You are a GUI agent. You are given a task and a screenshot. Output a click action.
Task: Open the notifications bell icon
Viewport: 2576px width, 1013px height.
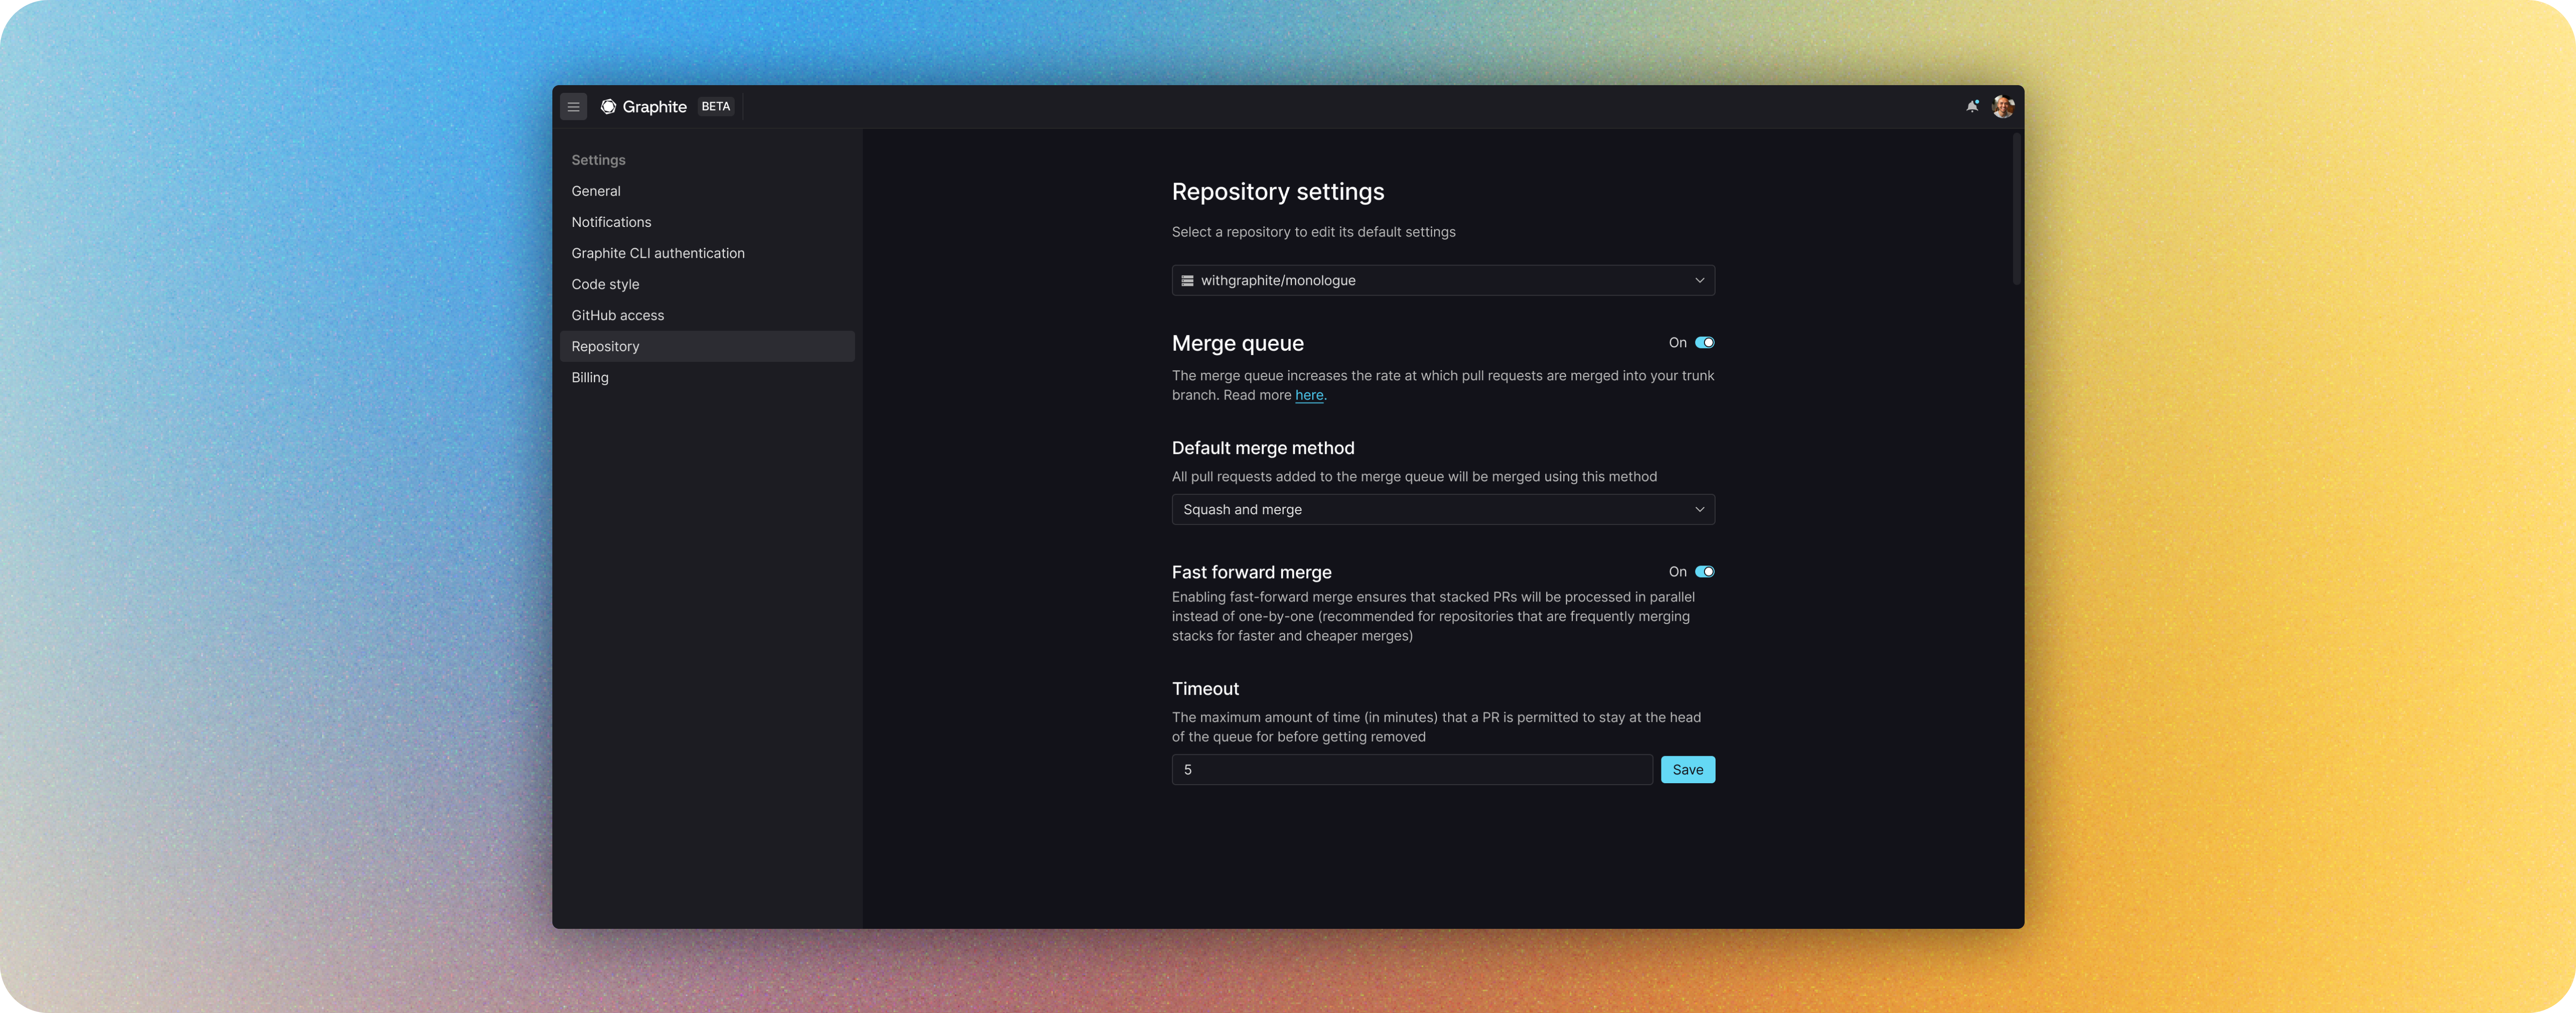pos(1972,107)
